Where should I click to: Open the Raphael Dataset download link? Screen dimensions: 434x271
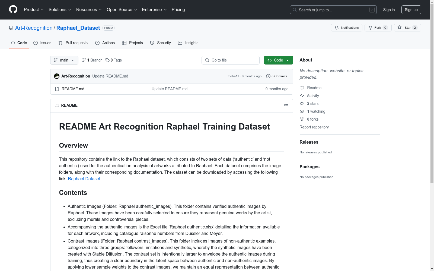pyautogui.click(x=84, y=179)
